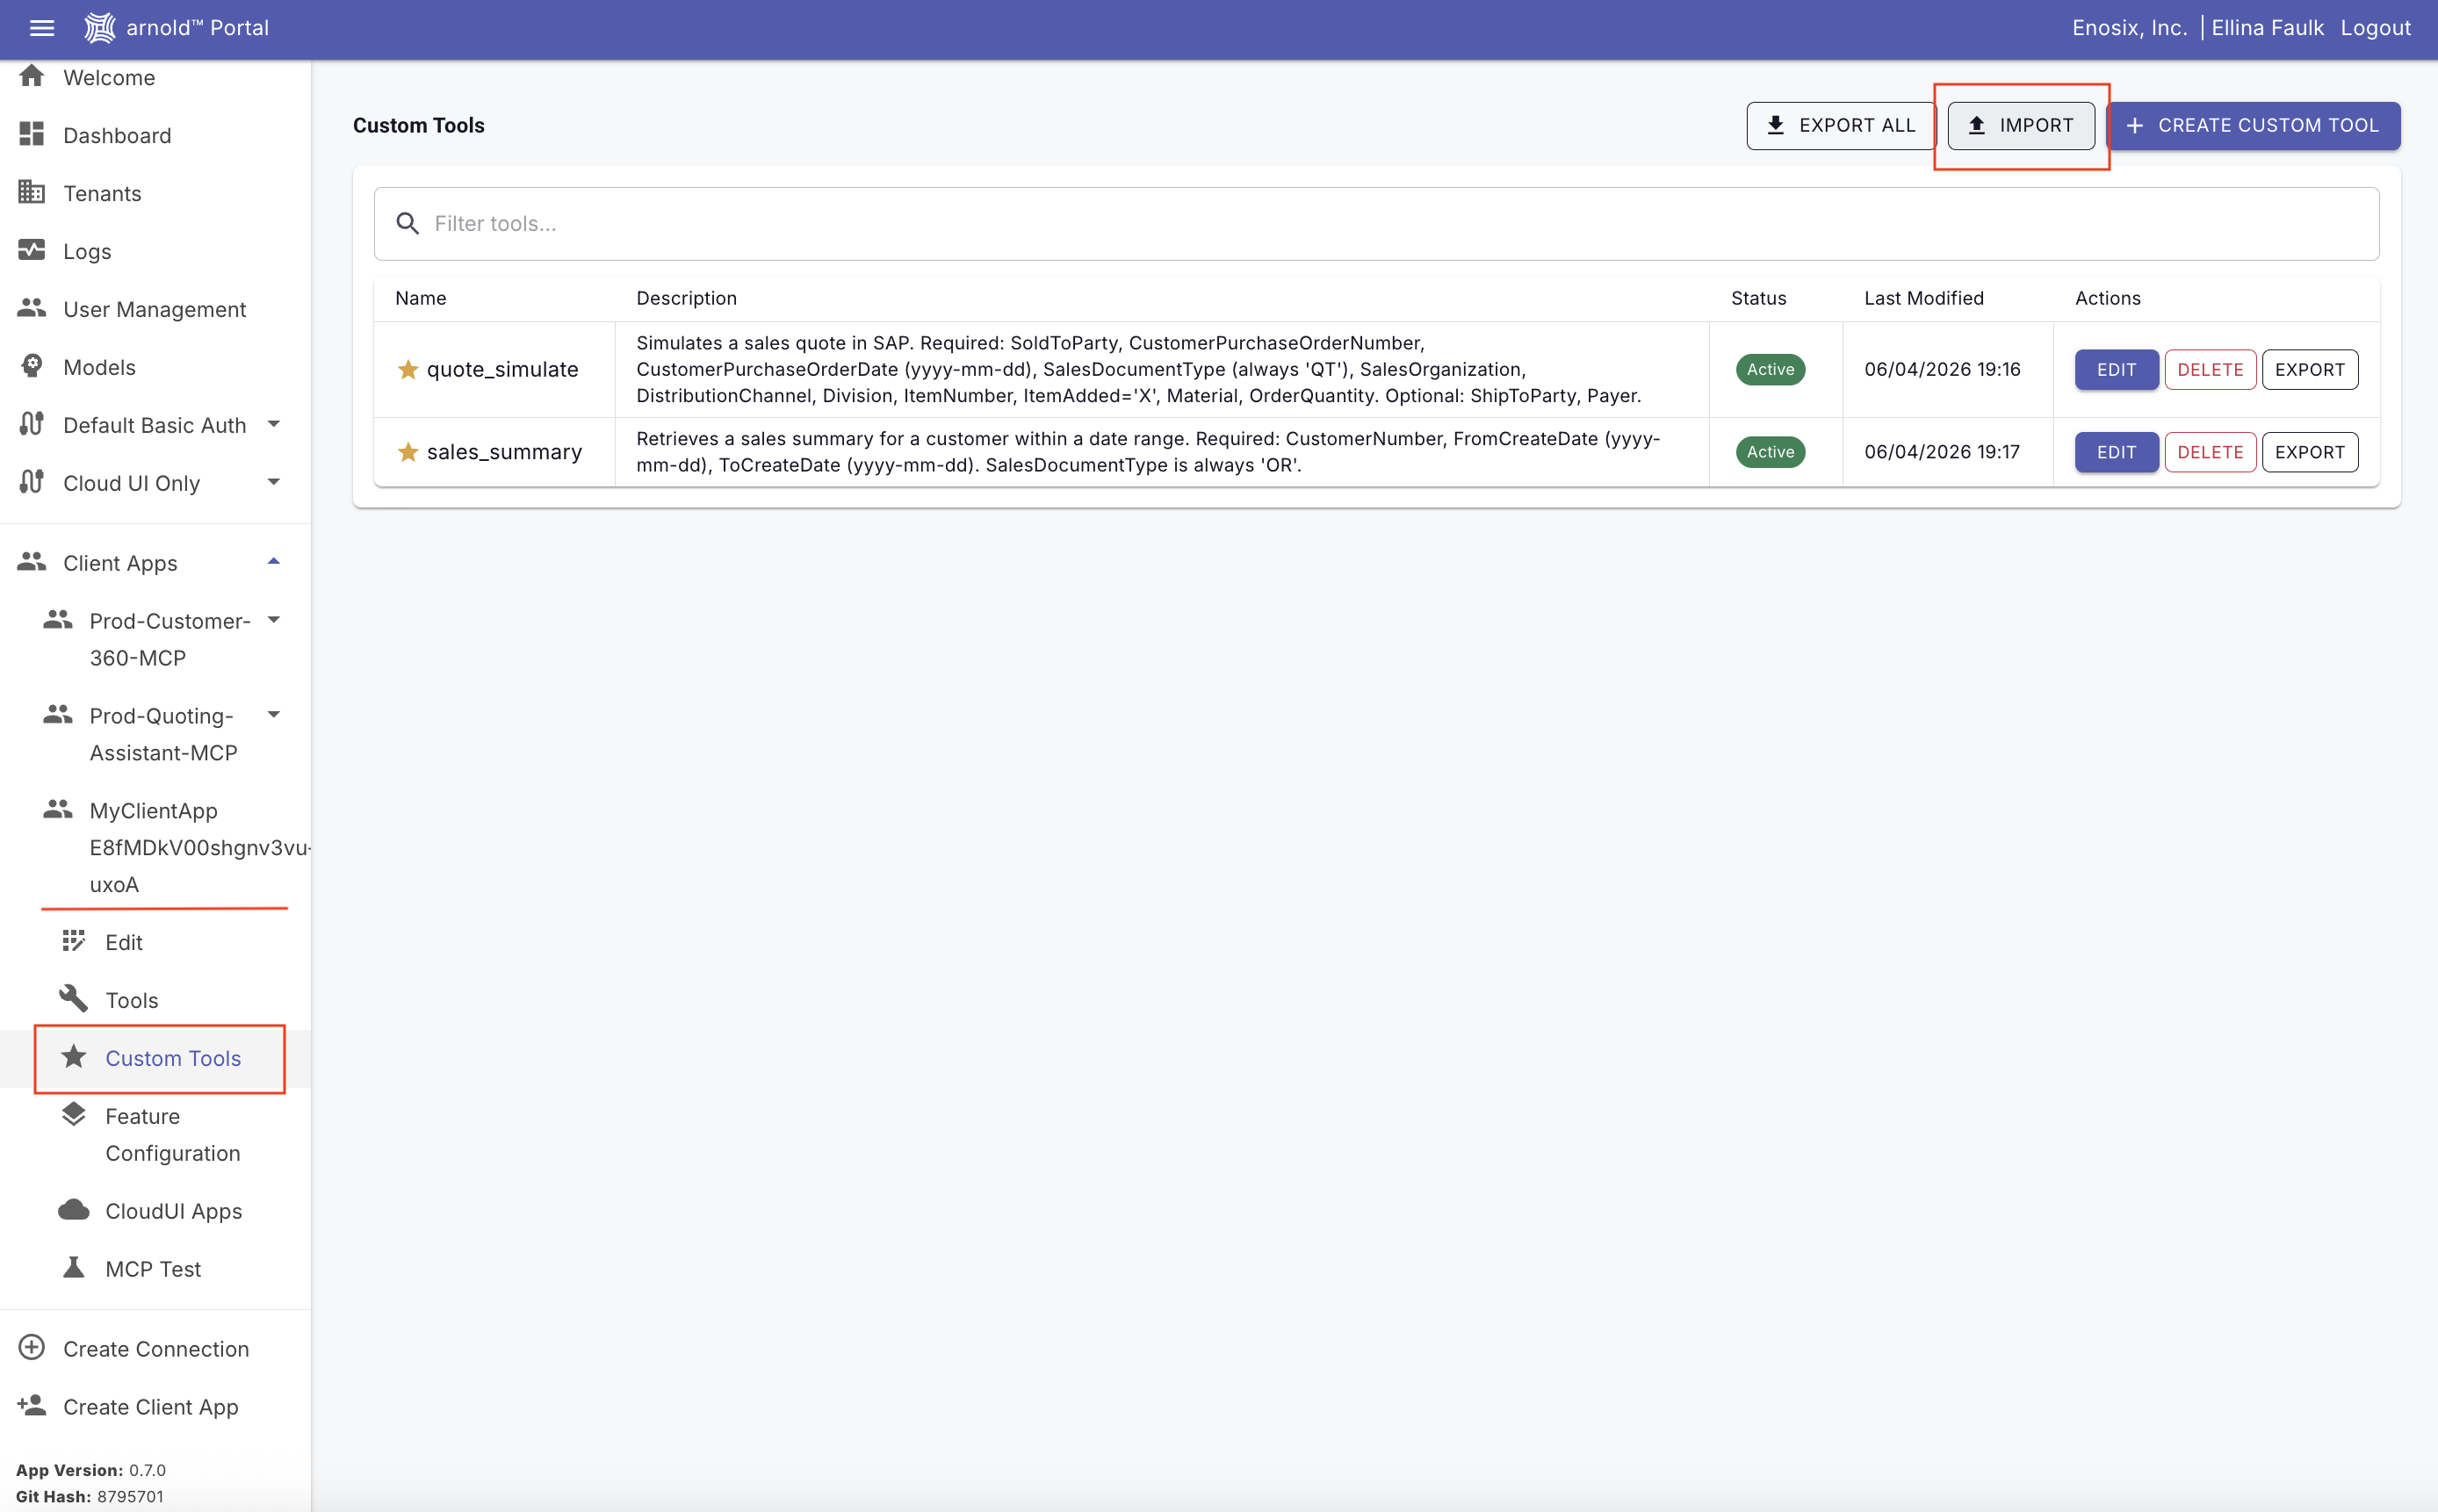
Task: Open the Welcome home icon
Action: [32, 76]
